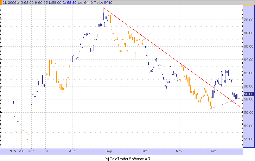This screenshot has height=161, width=255.
Task: Click the orange marker at header left edge
Action: 1,3
